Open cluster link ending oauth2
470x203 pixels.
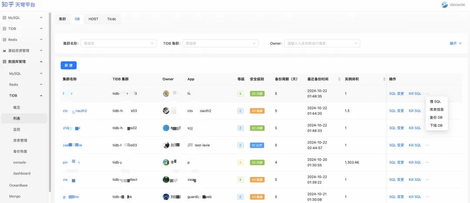(75, 111)
